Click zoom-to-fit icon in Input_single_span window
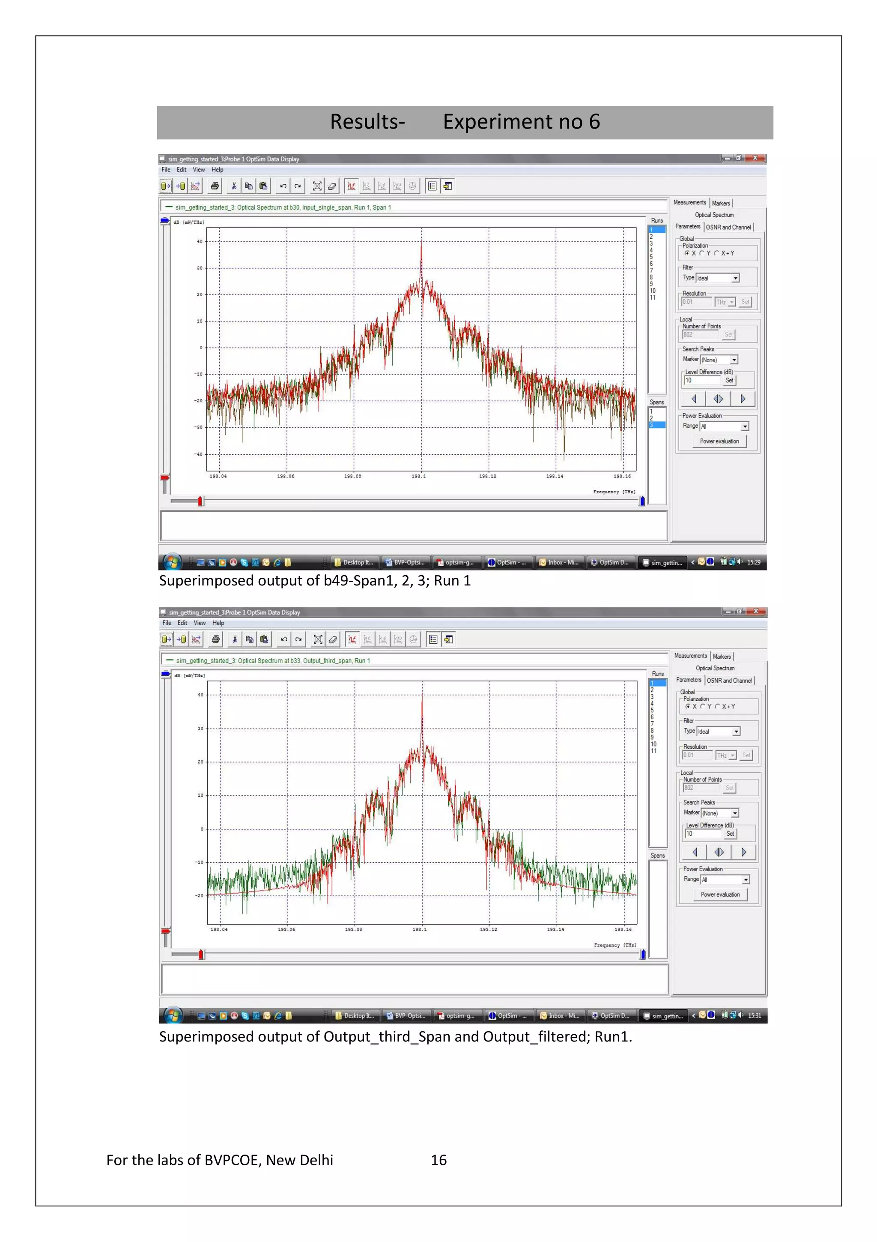Screen dimensions: 877x1242 pyautogui.click(x=317, y=186)
